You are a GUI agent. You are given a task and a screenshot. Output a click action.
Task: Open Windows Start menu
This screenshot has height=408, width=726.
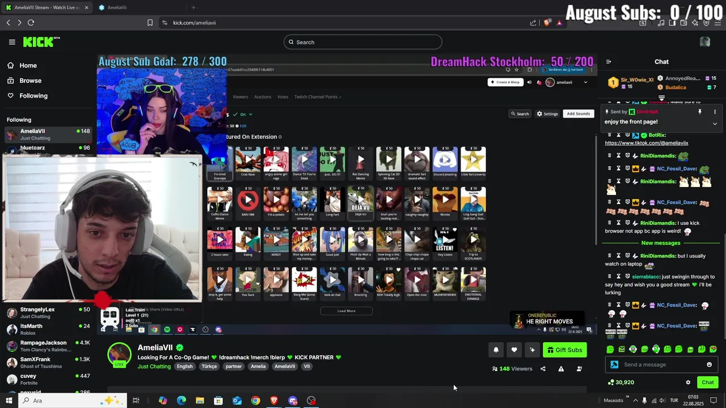coord(9,401)
